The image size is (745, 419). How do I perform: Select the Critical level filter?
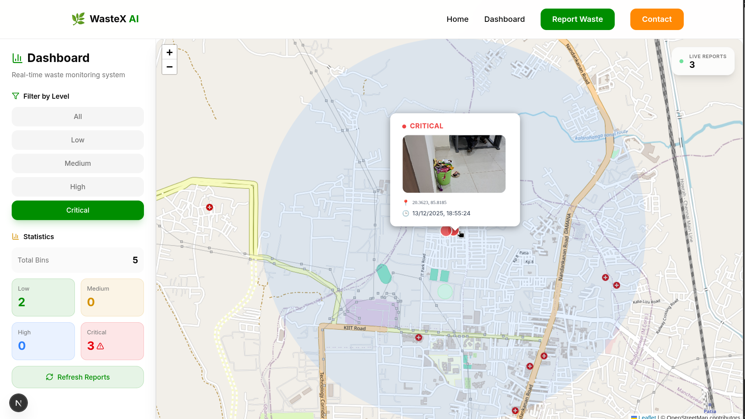(78, 210)
